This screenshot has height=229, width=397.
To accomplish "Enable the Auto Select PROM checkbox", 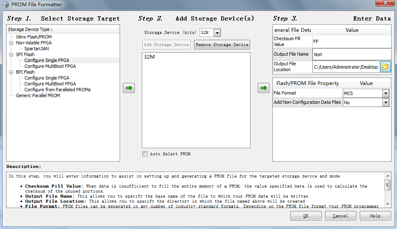I will (x=145, y=154).
